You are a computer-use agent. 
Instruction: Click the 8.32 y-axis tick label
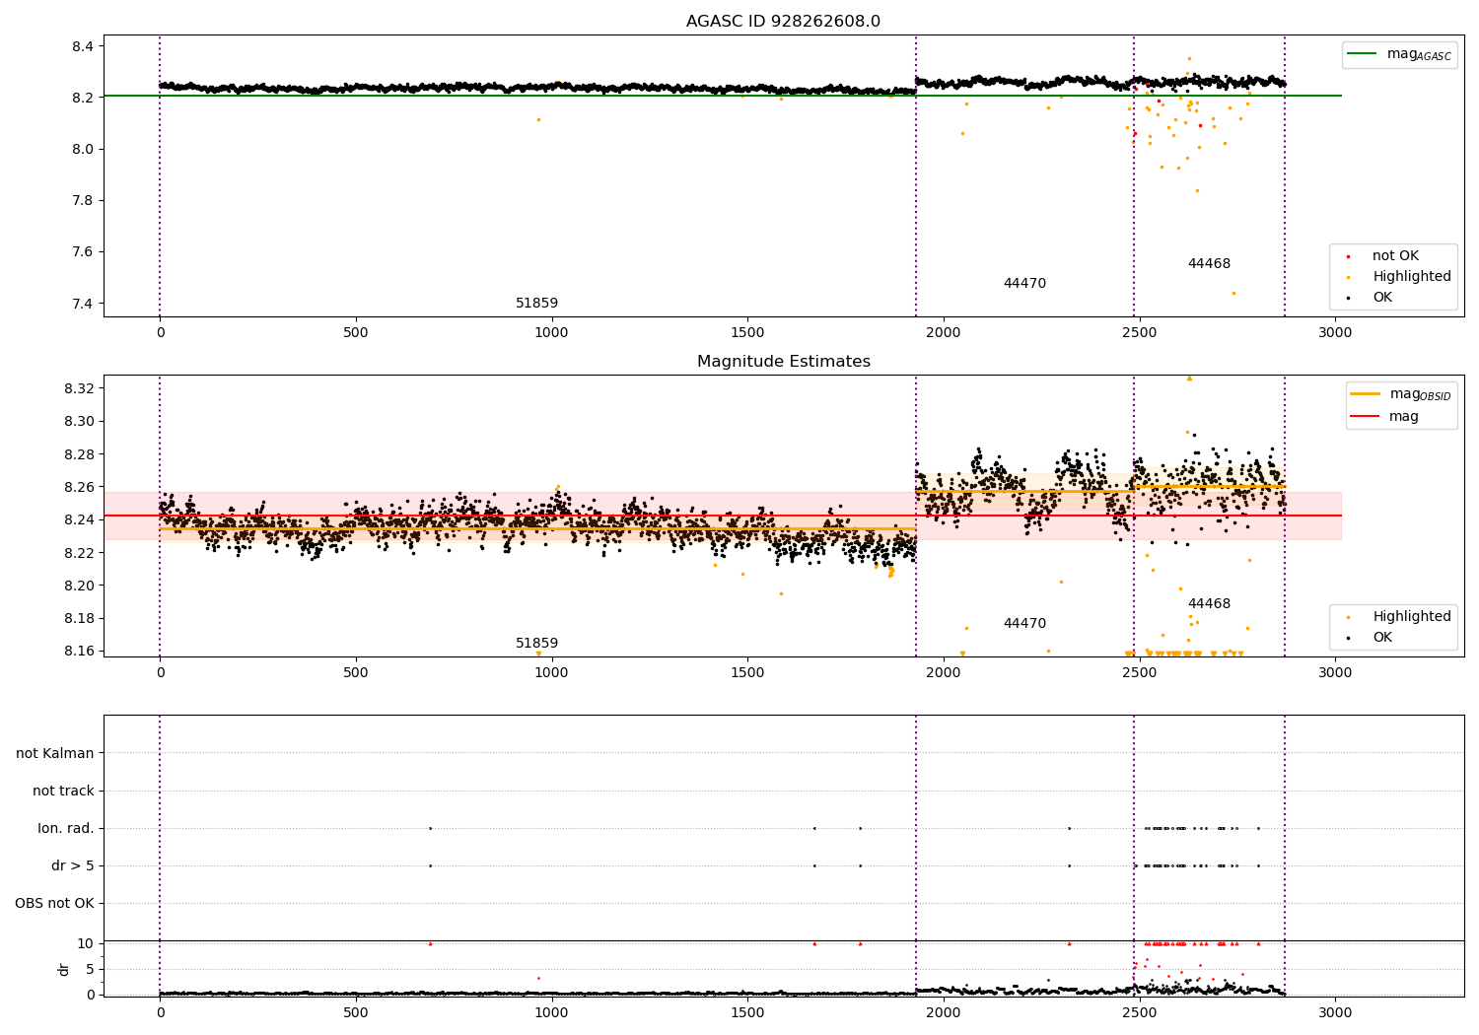tap(79, 388)
